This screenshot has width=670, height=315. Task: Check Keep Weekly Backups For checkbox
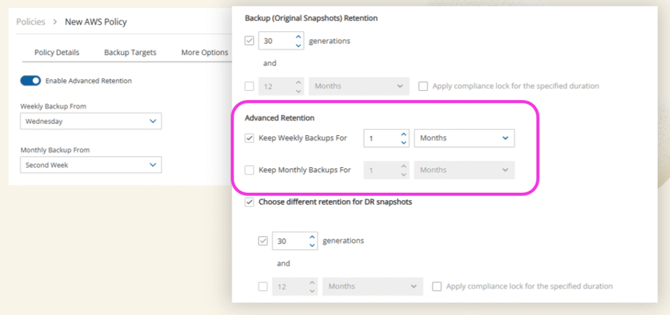click(x=249, y=139)
